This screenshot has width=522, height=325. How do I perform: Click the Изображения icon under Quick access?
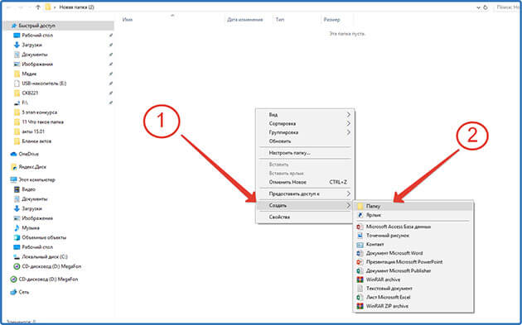17,65
